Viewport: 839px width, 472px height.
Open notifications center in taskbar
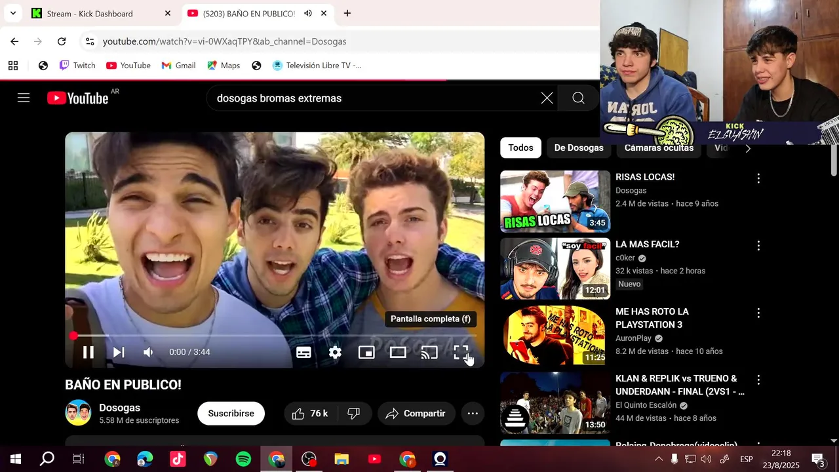818,459
